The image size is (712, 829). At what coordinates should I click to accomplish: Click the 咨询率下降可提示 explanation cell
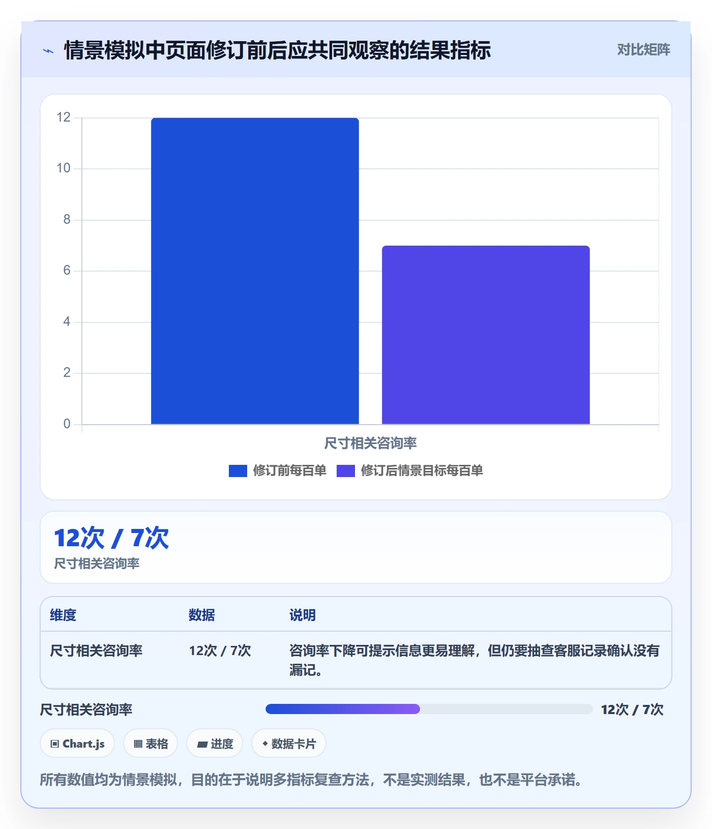[474, 660]
